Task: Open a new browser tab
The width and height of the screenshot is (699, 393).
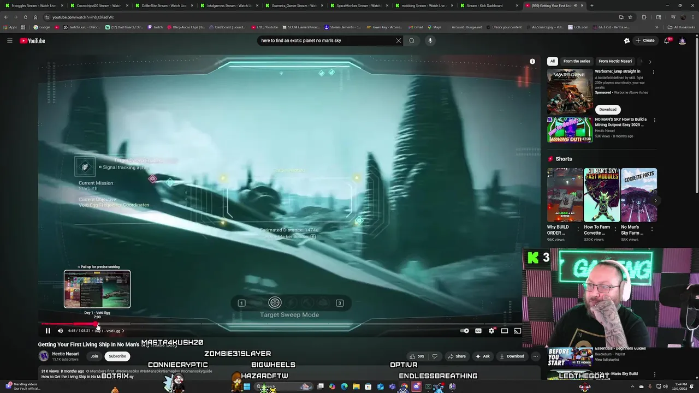Action: point(592,5)
